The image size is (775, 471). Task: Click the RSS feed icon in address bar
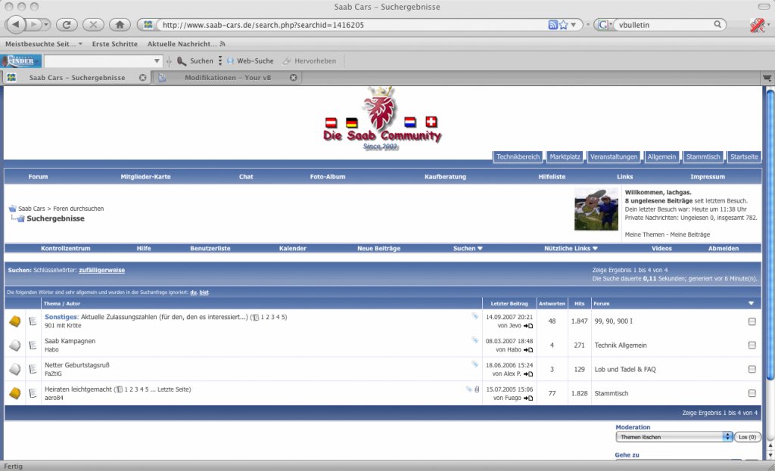coord(552,25)
